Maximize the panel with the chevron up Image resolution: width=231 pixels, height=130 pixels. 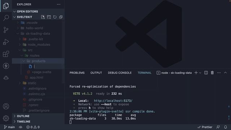225,73
